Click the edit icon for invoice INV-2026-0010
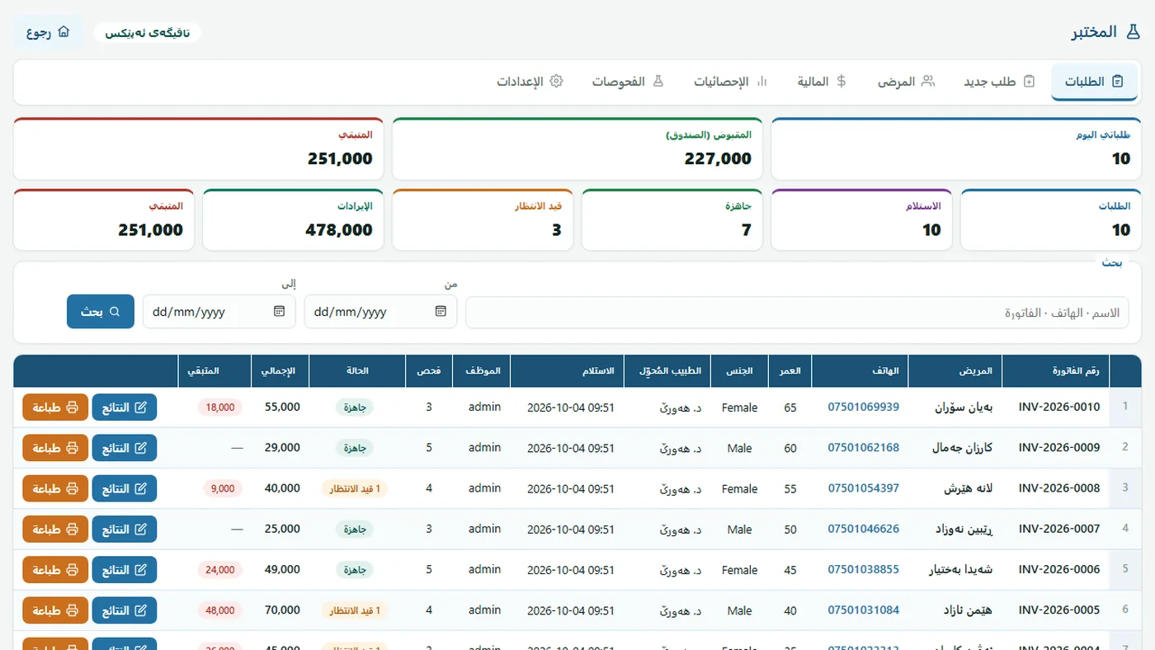Screen dimensions: 1155x650 [x=140, y=407]
